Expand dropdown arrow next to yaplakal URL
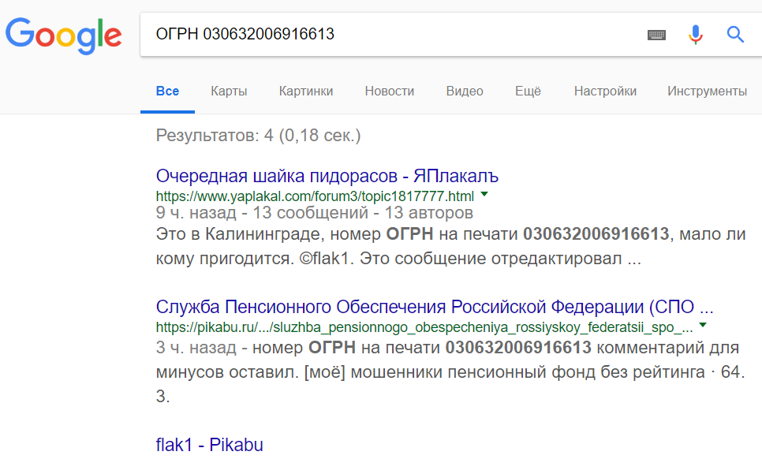Viewport: 762px width, 459px height. 484,194
